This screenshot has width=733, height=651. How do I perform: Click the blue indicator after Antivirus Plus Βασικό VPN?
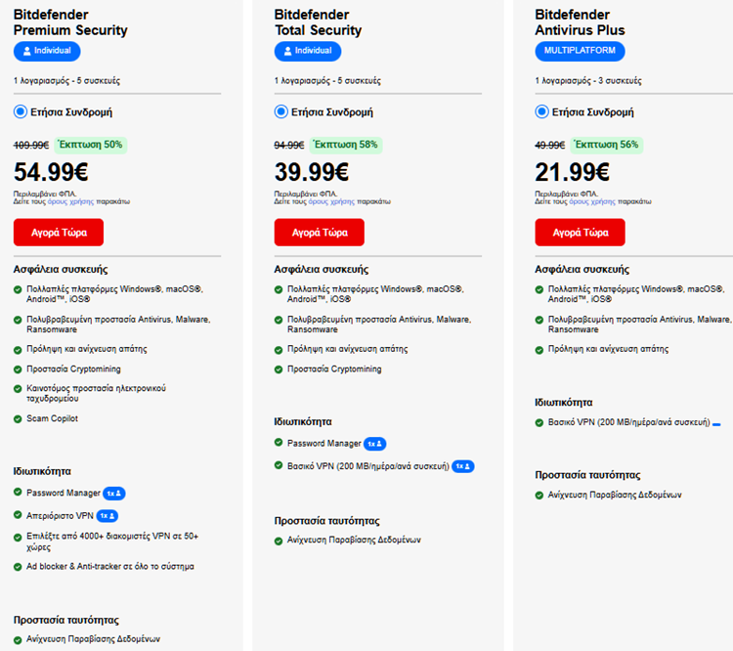[x=716, y=423]
